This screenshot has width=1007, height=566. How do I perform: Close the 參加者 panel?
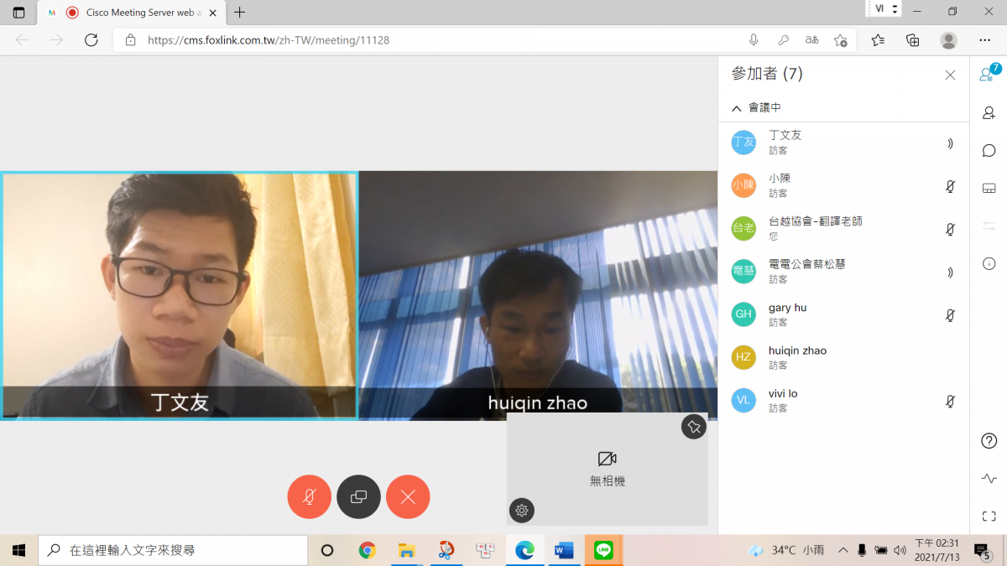950,75
